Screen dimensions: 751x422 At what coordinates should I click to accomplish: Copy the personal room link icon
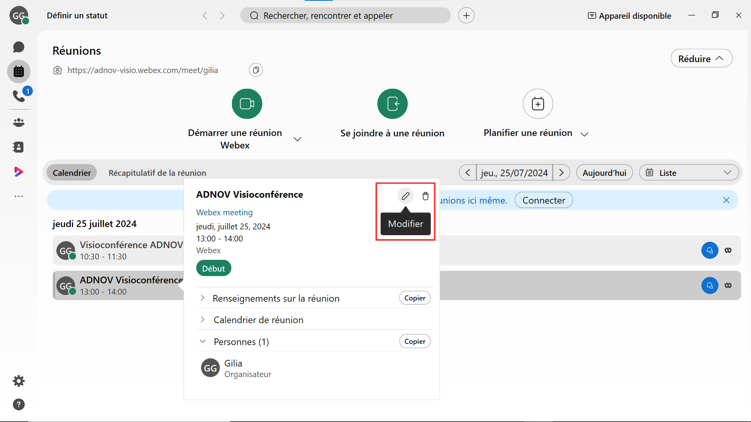(256, 70)
